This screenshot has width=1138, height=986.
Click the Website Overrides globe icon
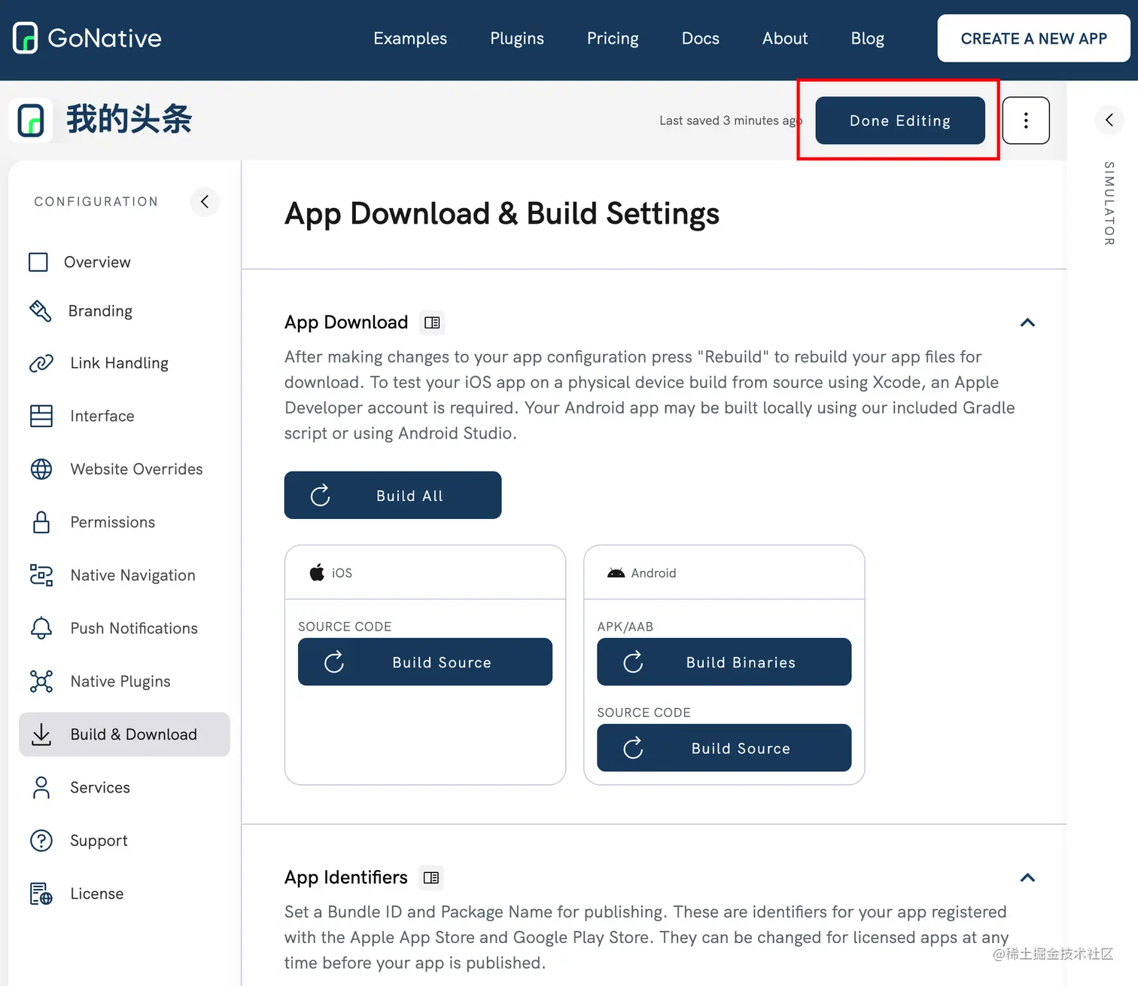point(41,469)
